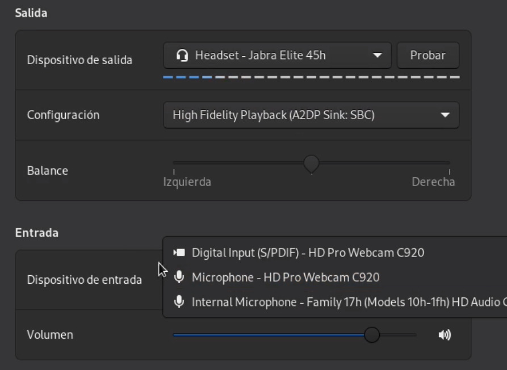Viewport: 507px width, 370px height.
Task: Expand the Configuración profile dropdown
Action: pos(311,115)
